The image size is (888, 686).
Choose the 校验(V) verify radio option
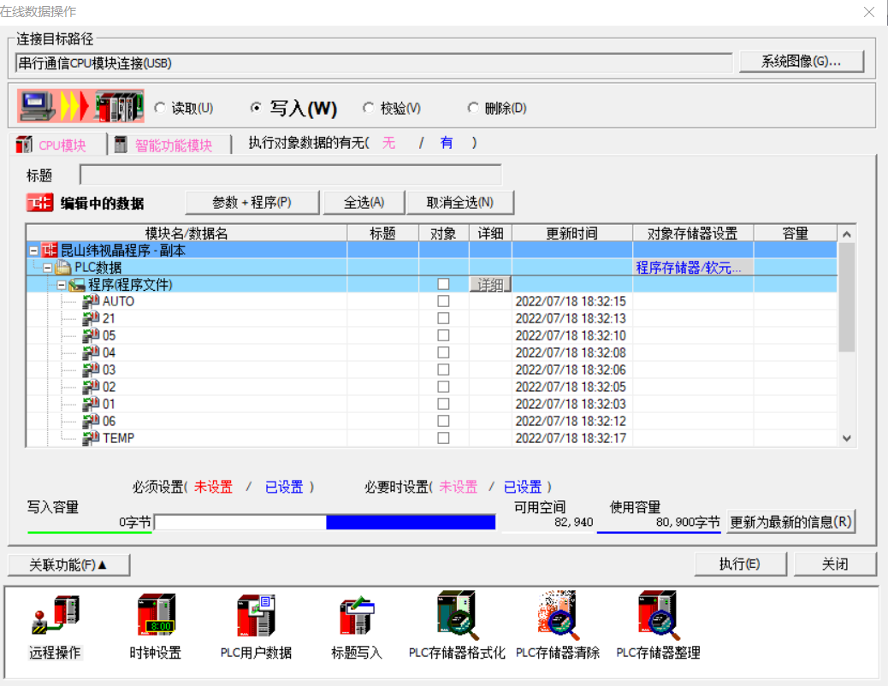tap(369, 109)
